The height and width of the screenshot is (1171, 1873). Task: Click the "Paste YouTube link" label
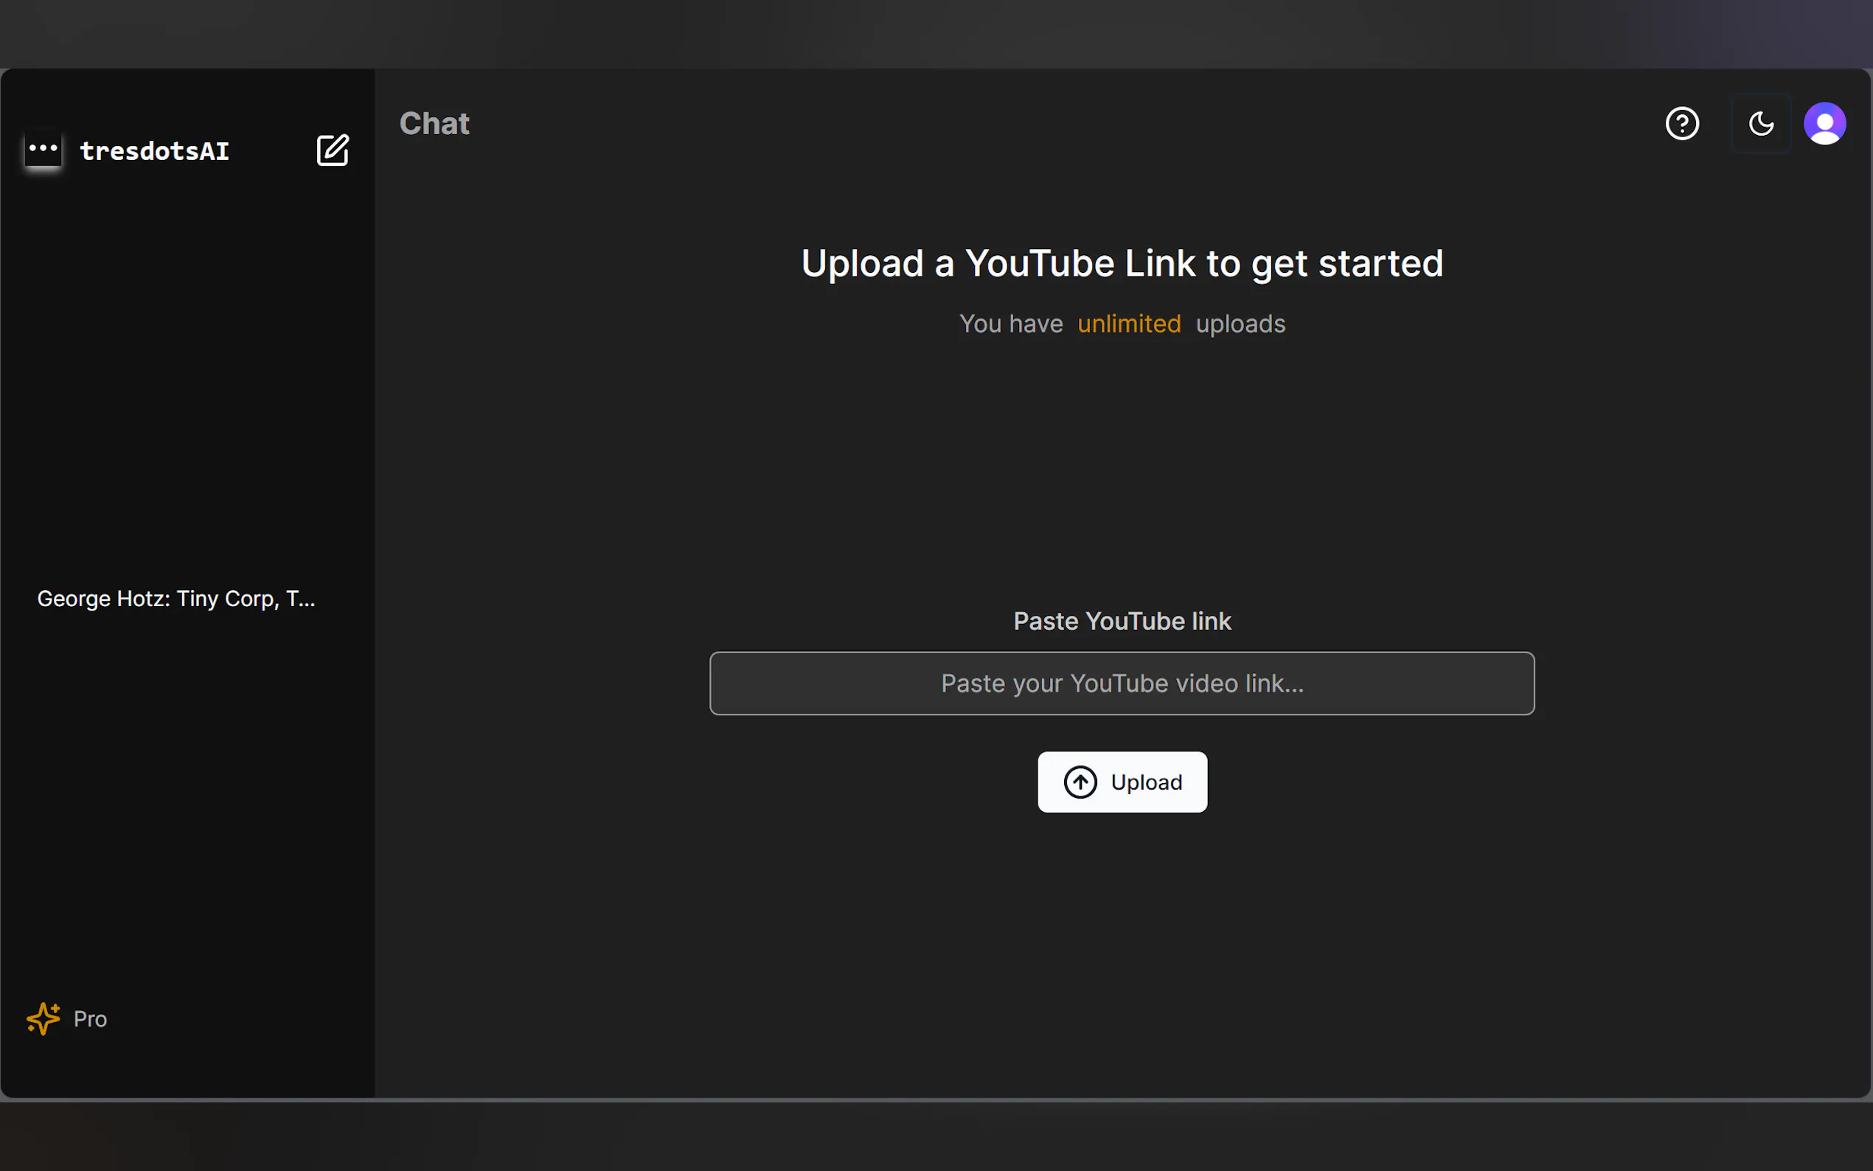click(1121, 621)
